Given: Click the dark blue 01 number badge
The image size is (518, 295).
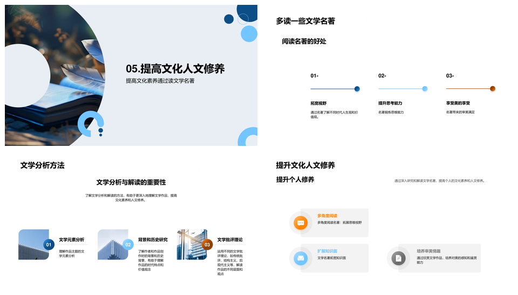Looking at the screenshot, I should coord(49,245).
